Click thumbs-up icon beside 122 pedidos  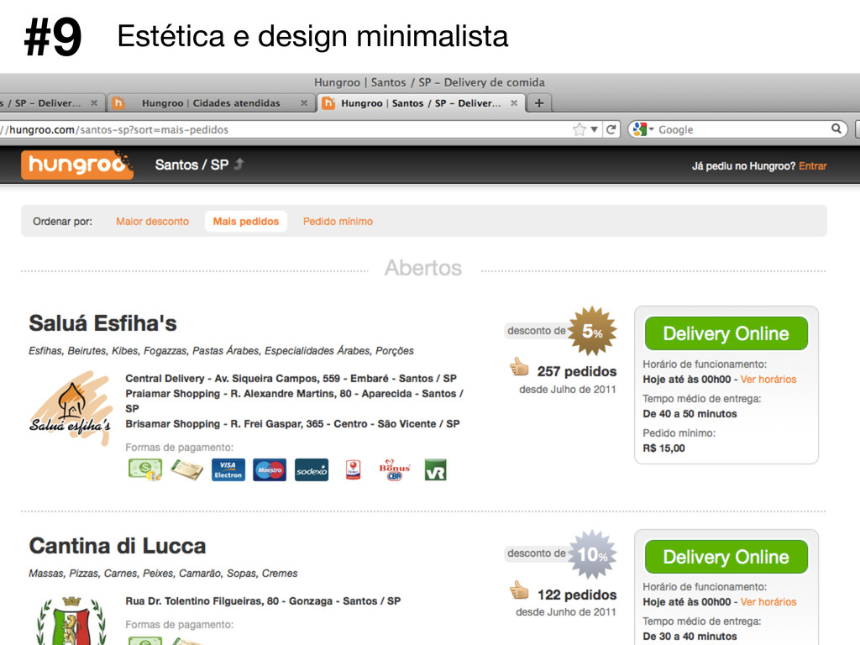(519, 590)
